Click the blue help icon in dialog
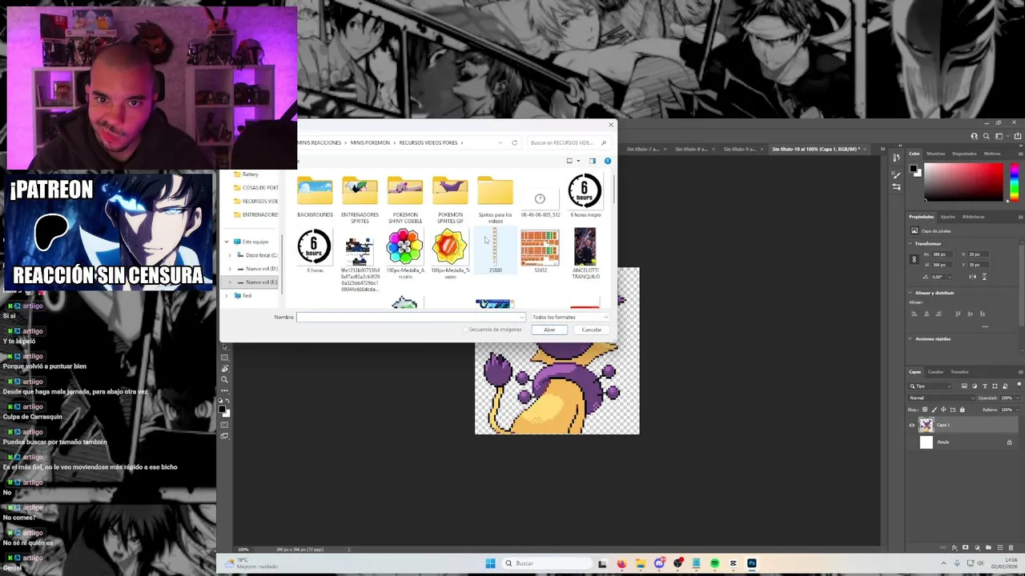1025x576 pixels. coord(607,161)
